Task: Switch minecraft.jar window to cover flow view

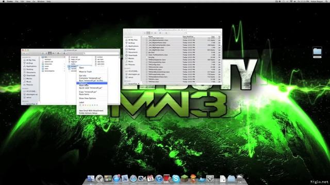Action: pos(53,53)
